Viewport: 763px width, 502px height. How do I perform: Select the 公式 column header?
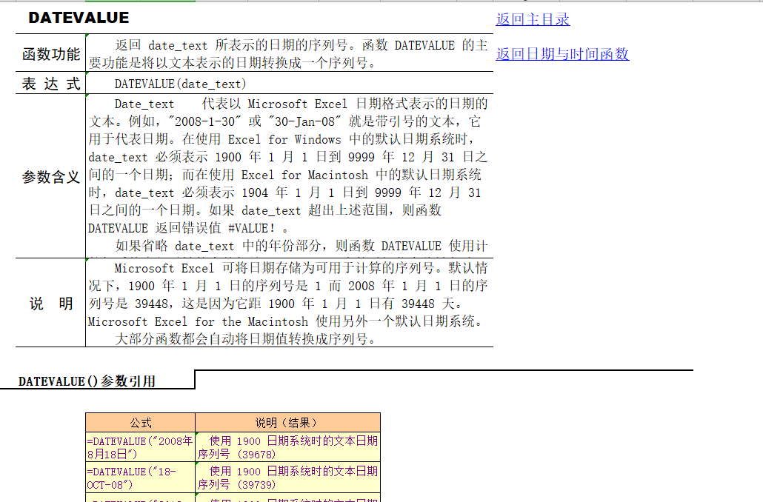pyautogui.click(x=141, y=421)
